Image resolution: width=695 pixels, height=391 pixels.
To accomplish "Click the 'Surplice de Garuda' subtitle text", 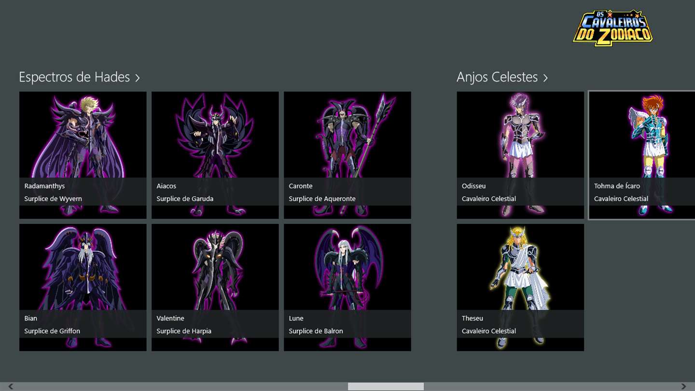I will [x=185, y=199].
